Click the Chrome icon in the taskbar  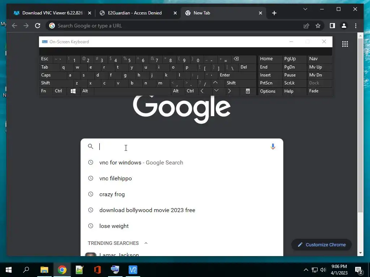coord(62,270)
